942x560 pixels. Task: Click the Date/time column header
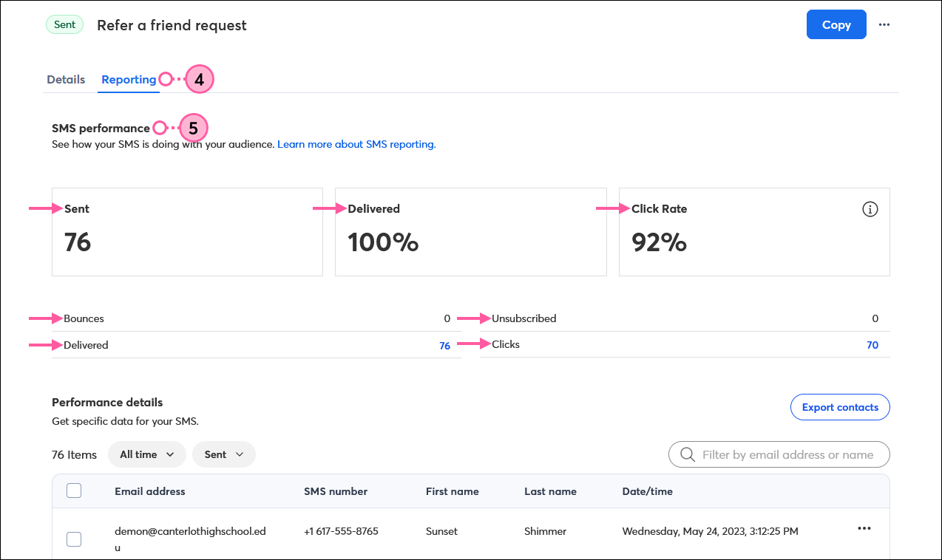click(648, 491)
